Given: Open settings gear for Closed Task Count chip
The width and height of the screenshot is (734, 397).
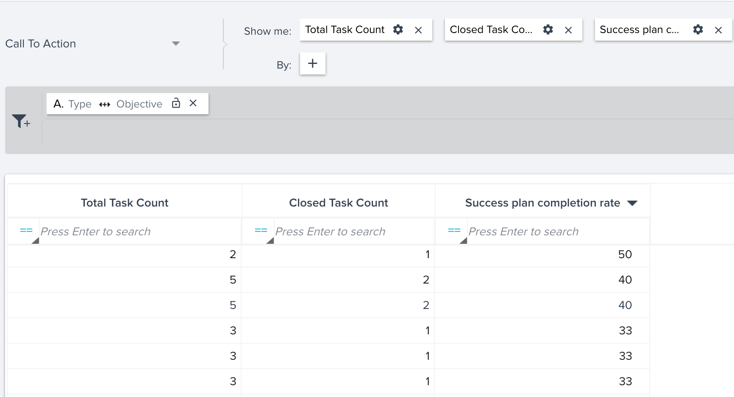Looking at the screenshot, I should tap(548, 30).
